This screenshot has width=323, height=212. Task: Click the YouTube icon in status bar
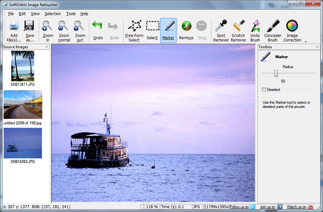click(x=310, y=207)
